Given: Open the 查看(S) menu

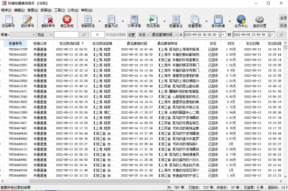Looking at the screenshot, I should pos(33,10).
